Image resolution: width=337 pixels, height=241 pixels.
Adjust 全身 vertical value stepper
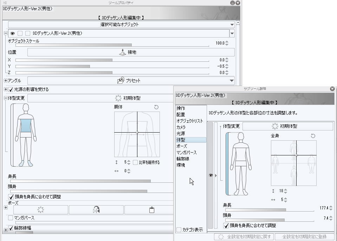(285, 191)
